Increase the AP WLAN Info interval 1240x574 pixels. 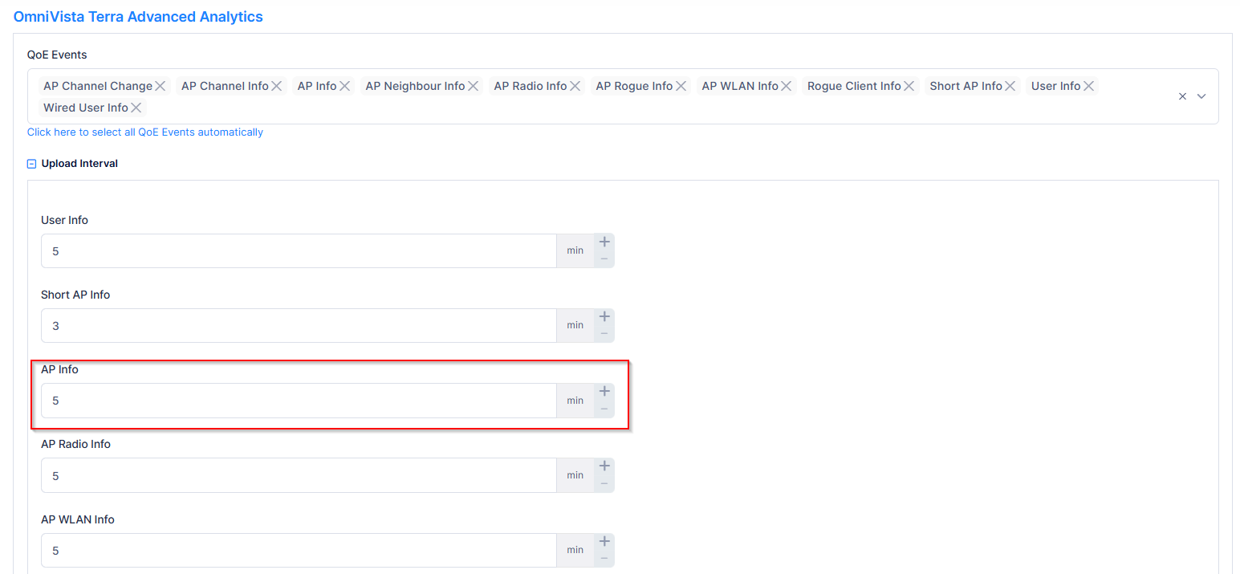click(x=604, y=542)
